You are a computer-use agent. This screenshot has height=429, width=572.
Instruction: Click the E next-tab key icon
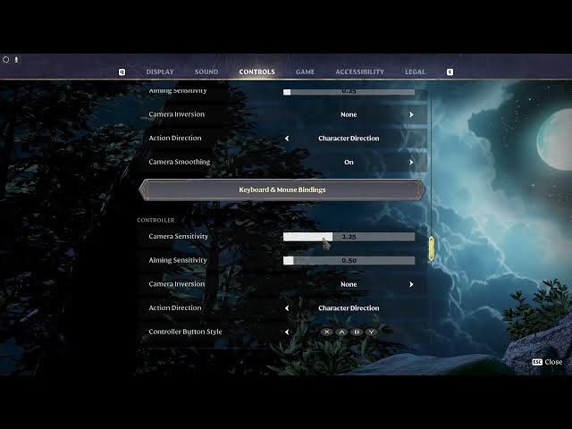coord(450,72)
